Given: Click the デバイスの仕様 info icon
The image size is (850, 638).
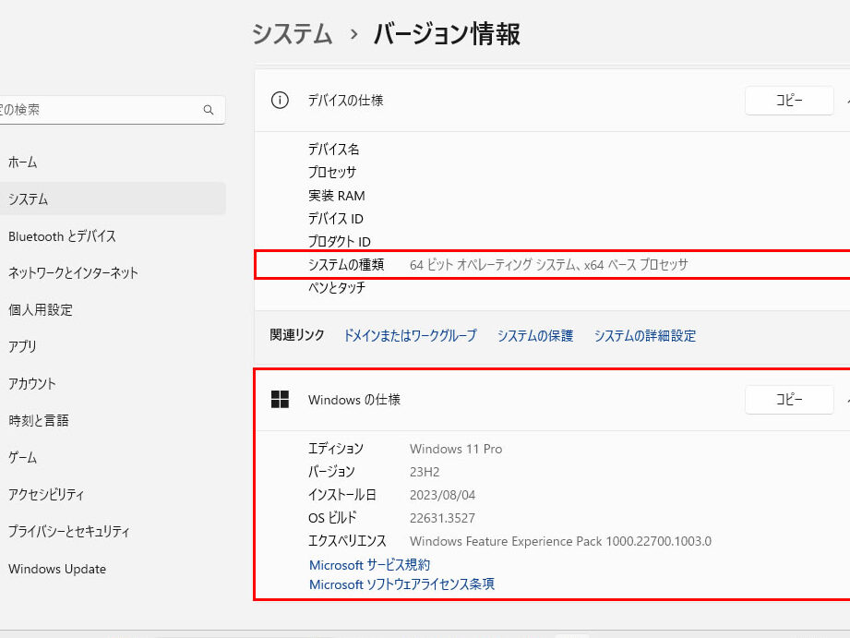Looking at the screenshot, I should coord(280,101).
